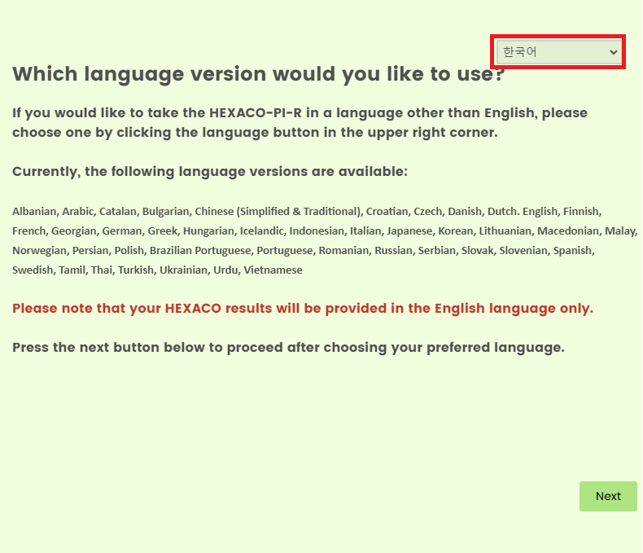
Task: Click the word 'Albanian' in the language list
Action: tap(34, 211)
